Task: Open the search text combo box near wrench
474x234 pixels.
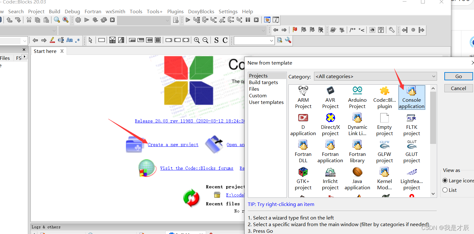Action: pyautogui.click(x=254, y=40)
